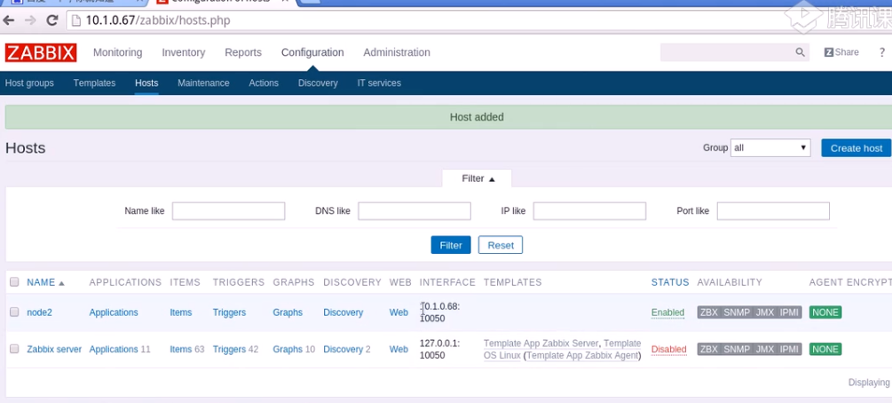Open Applications for node2

click(x=114, y=312)
